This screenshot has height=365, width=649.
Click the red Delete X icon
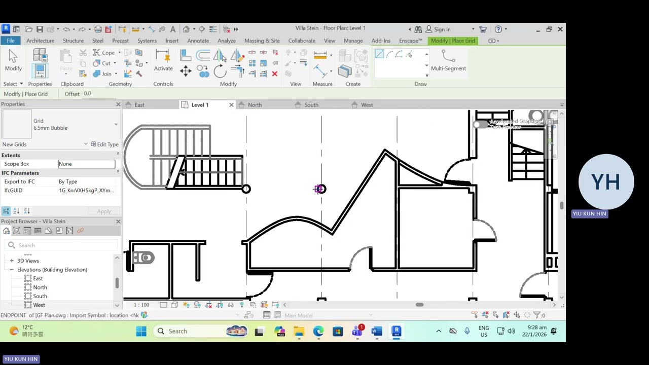(274, 74)
